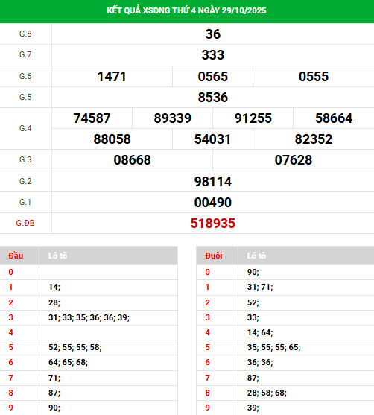Viewport: 374px width, 415px height.
Task: Click the G.4 number 74587
Action: 92,118
